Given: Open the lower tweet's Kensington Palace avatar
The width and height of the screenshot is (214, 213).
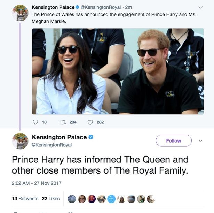Looking at the screenshot, I should click(20, 141).
